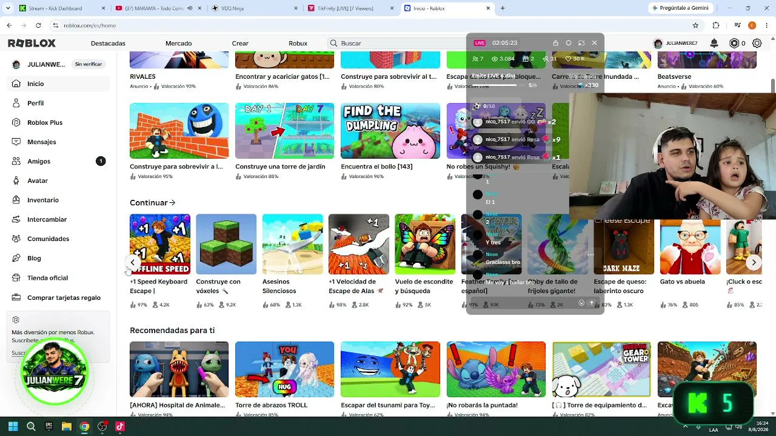Open Avatar in the sidebar
776x436 pixels.
coord(58,180)
